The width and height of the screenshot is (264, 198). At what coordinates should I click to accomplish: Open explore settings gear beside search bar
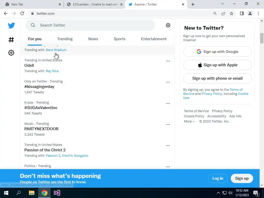tap(168, 25)
